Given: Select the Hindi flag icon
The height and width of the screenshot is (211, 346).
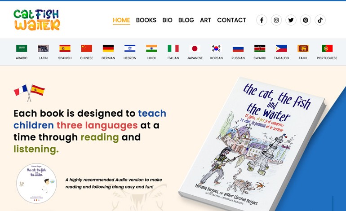Looking at the screenshot, I should 151,48.
